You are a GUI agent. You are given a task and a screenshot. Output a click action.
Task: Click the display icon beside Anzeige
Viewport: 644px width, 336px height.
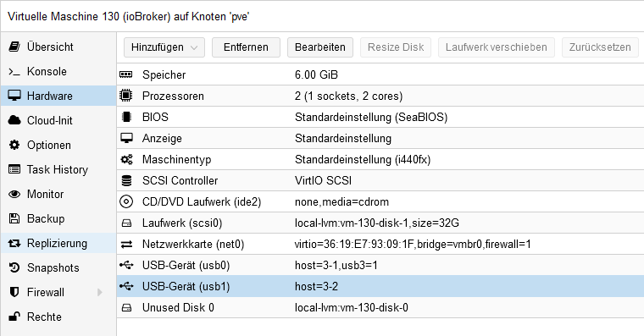click(x=126, y=138)
